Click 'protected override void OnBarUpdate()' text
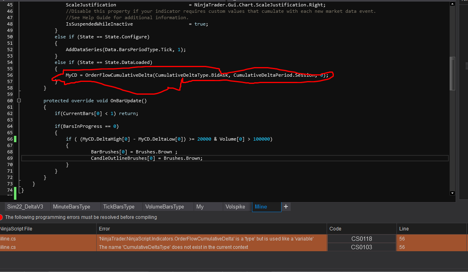468x272 pixels. [x=95, y=101]
